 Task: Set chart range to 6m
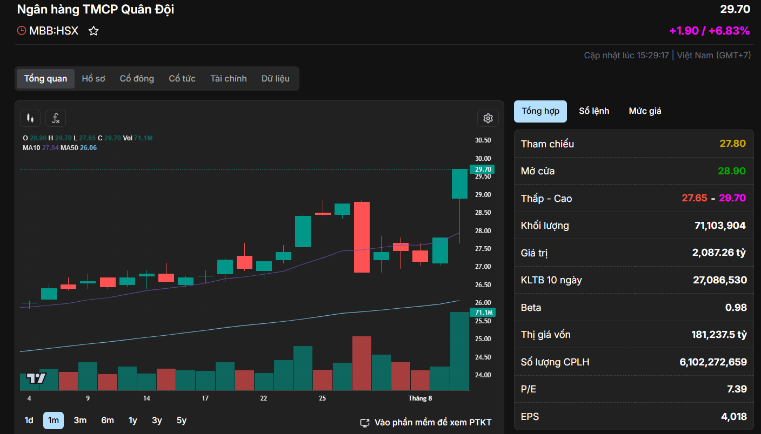point(108,421)
